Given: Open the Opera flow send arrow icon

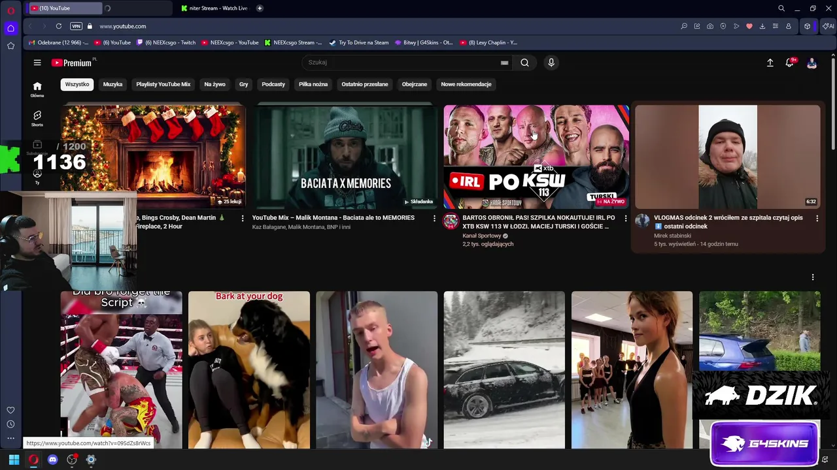Looking at the screenshot, I should pyautogui.click(x=736, y=26).
